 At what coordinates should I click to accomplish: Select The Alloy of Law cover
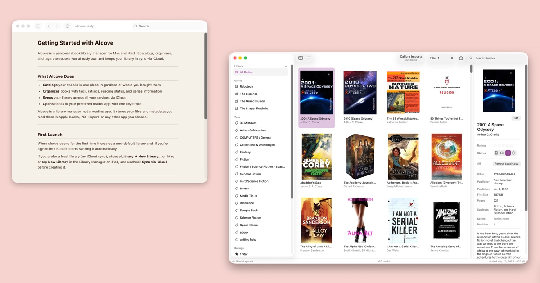(317, 220)
